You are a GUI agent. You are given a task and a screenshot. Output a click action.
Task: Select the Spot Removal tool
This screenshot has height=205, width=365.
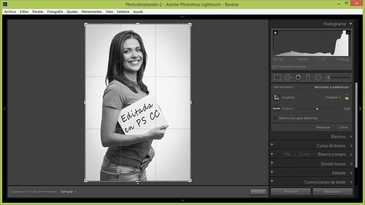[288, 77]
